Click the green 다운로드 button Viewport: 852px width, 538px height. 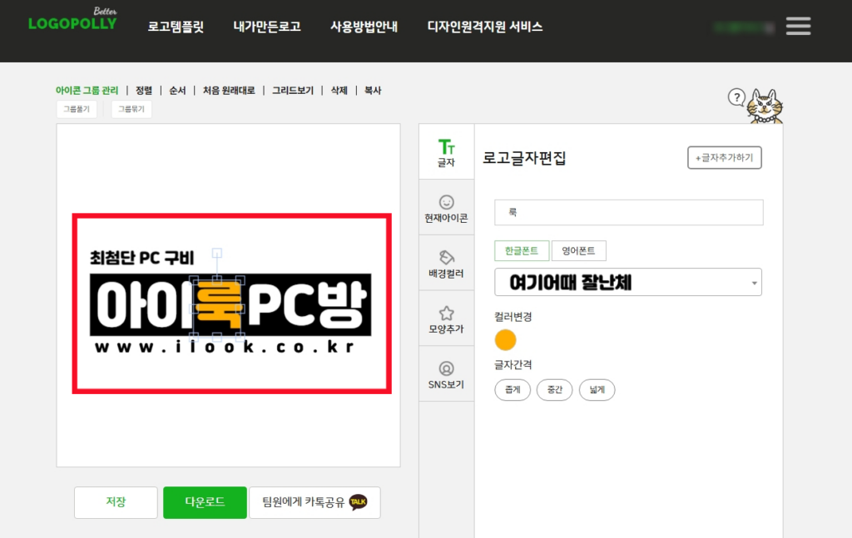tap(205, 502)
